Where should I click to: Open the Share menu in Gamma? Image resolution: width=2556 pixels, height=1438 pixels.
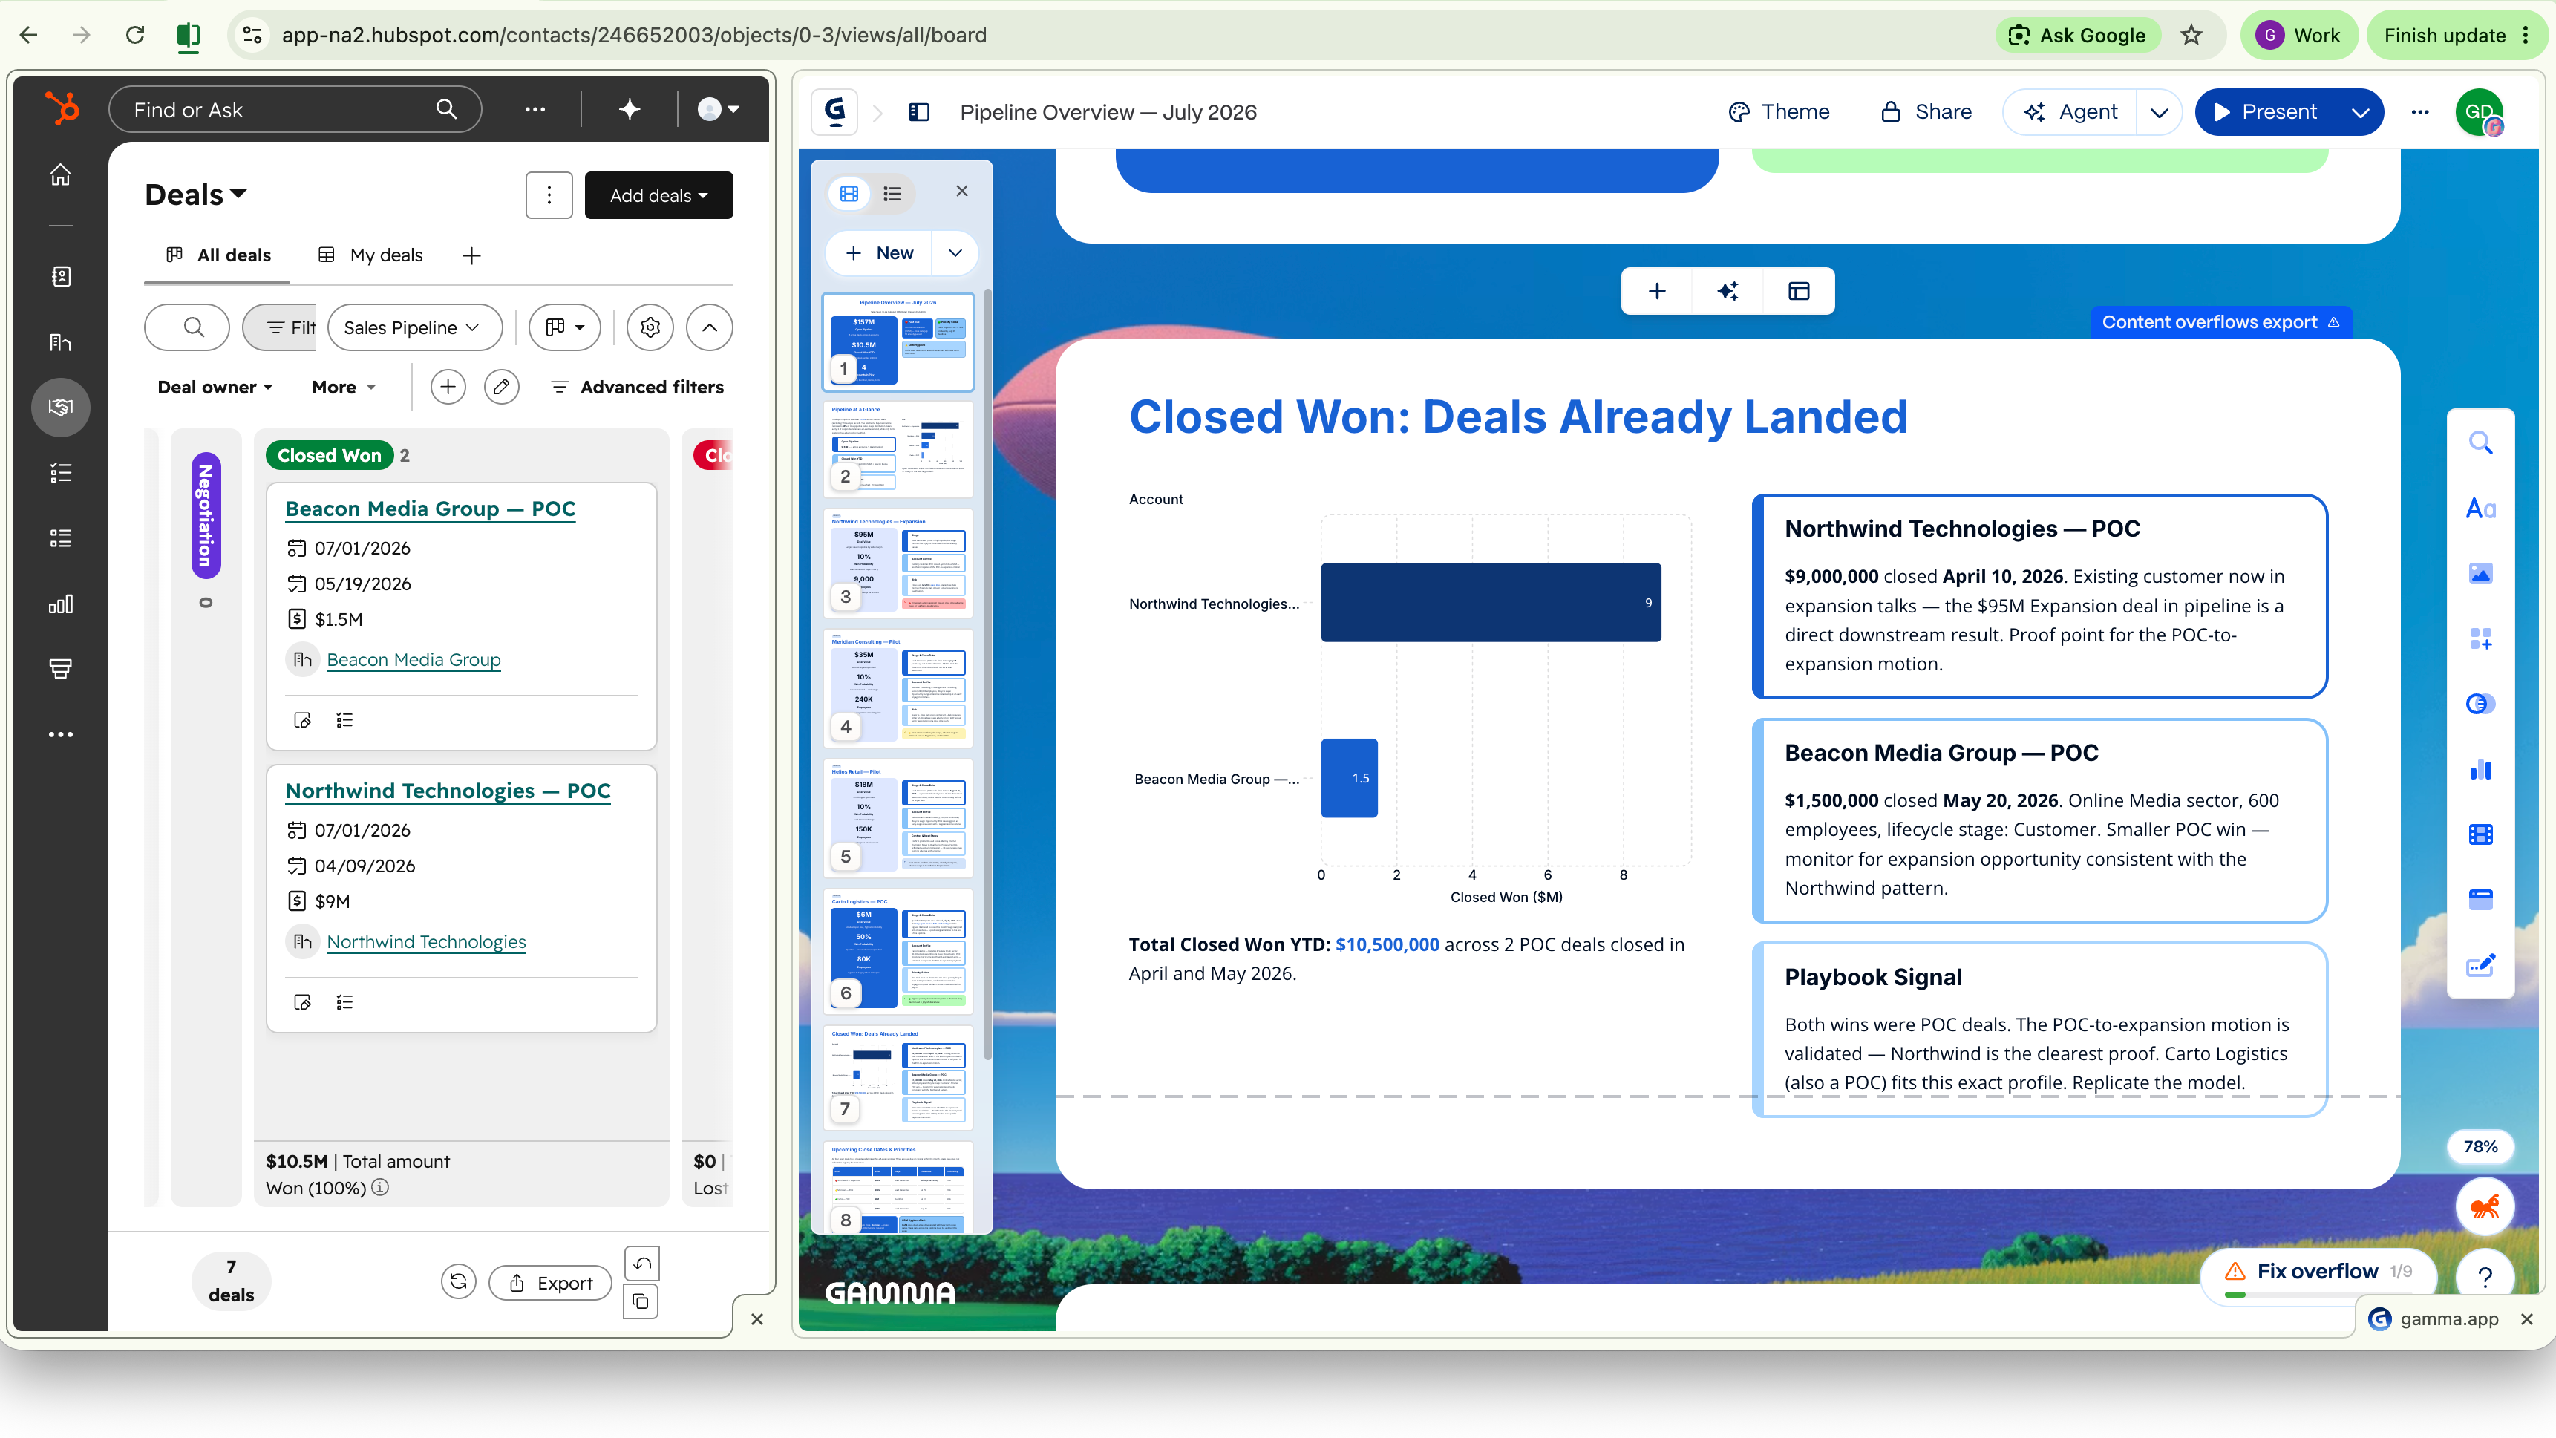(x=1925, y=112)
